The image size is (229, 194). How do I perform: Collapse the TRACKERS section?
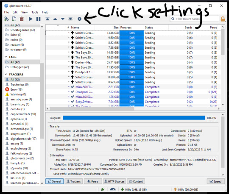[6, 75]
